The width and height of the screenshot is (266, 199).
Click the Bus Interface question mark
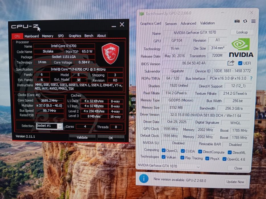coord(251,78)
